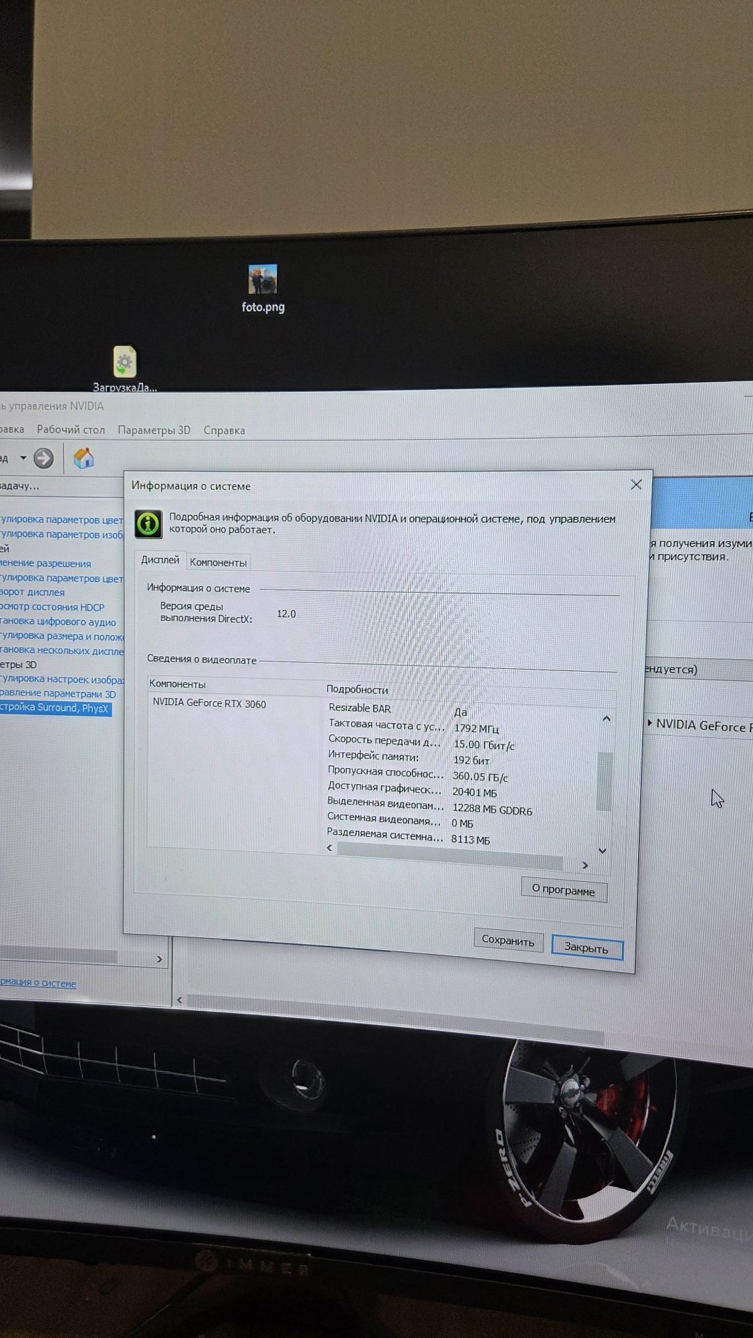Open the foto.png desktop icon
The width and height of the screenshot is (753, 1338).
[x=263, y=289]
